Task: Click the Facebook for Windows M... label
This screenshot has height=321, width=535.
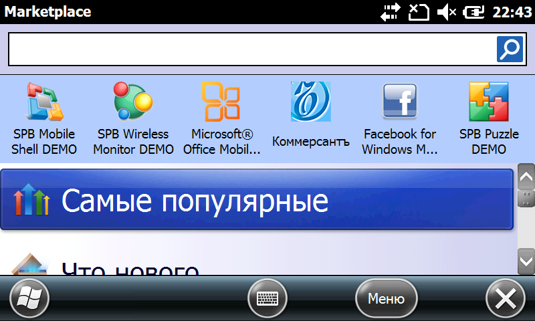Action: click(x=399, y=142)
